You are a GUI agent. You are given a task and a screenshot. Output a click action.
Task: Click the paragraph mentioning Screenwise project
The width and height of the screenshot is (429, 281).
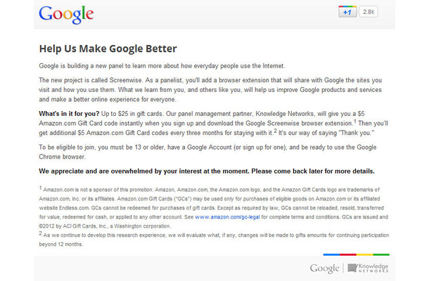point(210,90)
